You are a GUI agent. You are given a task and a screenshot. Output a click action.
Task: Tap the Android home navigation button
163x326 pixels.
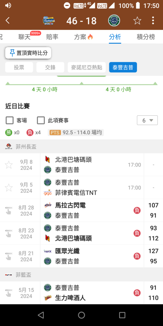click(81, 315)
